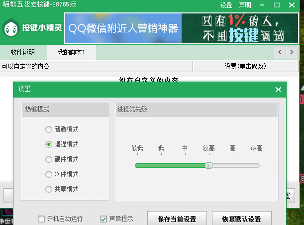Viewport: 304px width, 225px height.
Task: Click the 高 priority label
Action: 233,148
